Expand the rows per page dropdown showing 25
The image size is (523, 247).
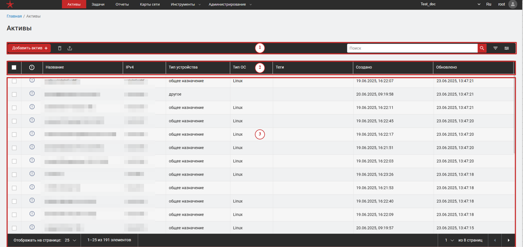70,240
